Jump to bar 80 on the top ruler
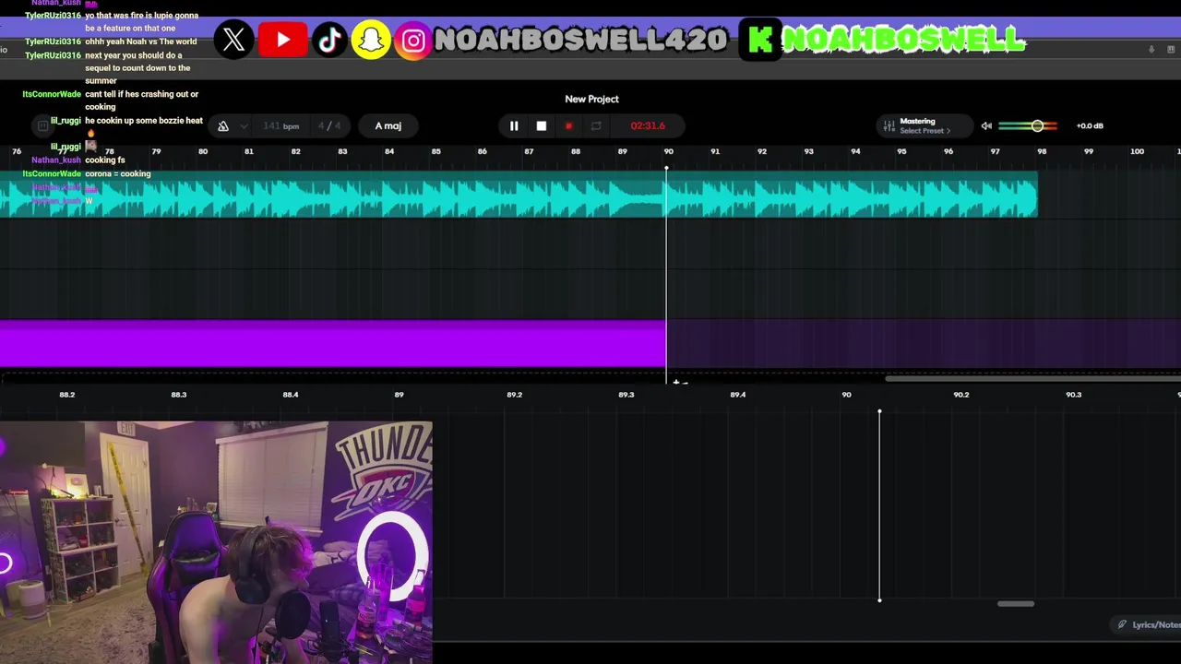1181x664 pixels. click(x=203, y=151)
